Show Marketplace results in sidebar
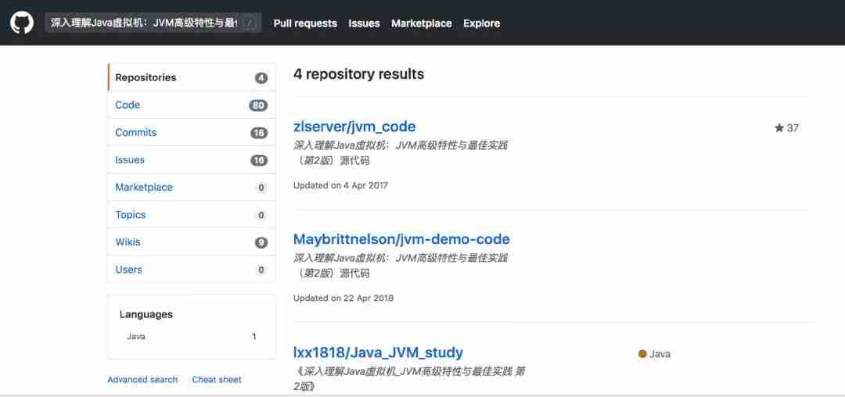This screenshot has height=397, width=845. [x=192, y=188]
